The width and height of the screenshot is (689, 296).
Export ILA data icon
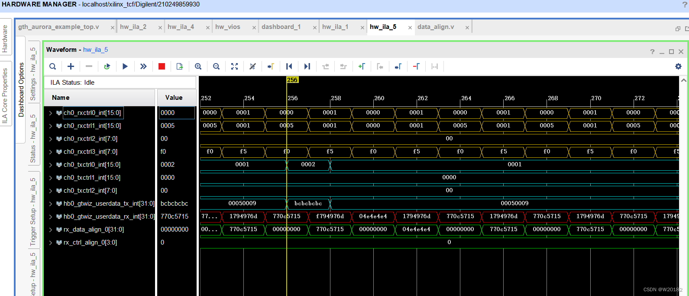click(x=180, y=67)
